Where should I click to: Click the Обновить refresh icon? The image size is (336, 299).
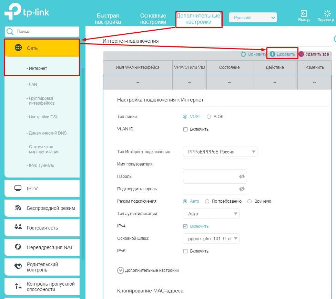(x=243, y=54)
